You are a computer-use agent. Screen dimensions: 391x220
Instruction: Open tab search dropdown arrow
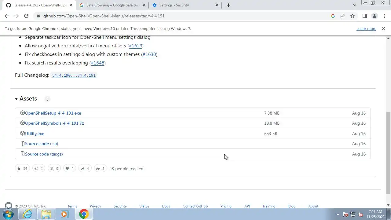click(354, 5)
